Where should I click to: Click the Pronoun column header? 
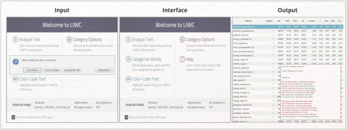coord(312,21)
